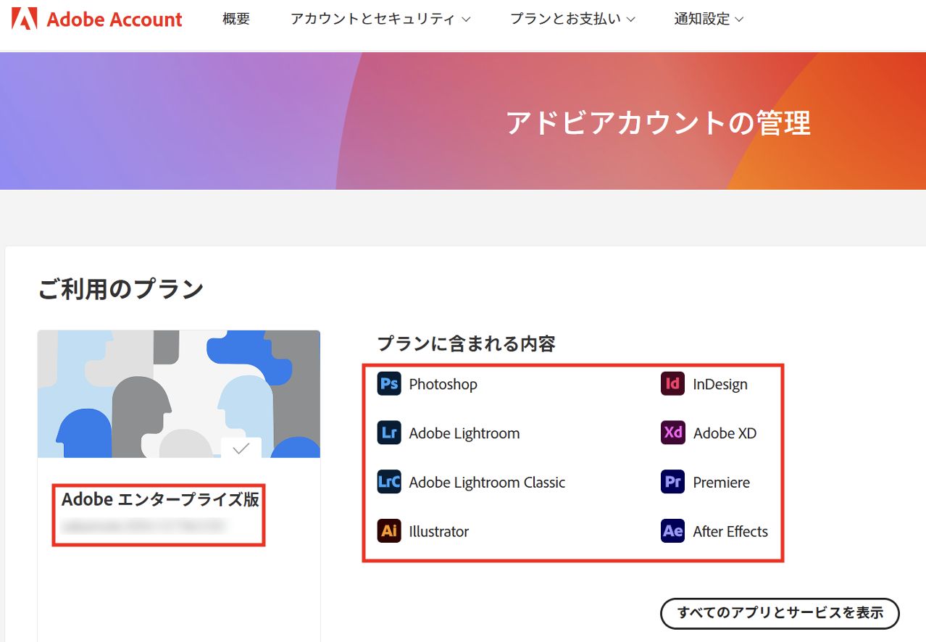Open the Lightroom Classic LrC icon
This screenshot has width=926, height=642.
[389, 482]
